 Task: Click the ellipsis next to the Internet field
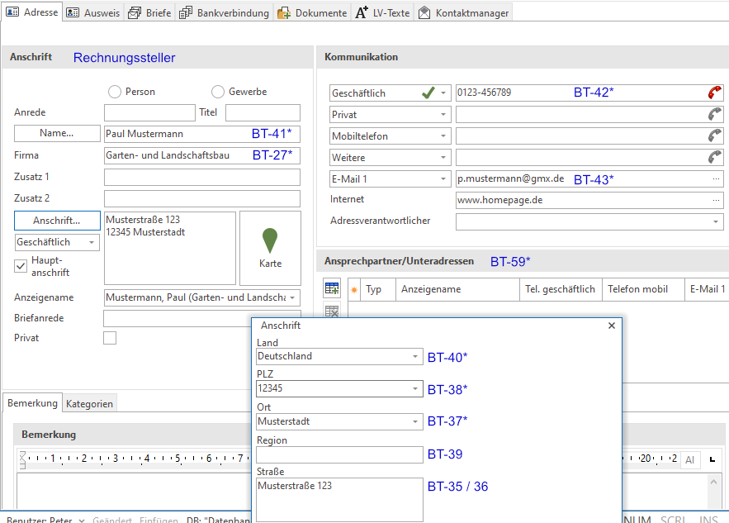[716, 200]
